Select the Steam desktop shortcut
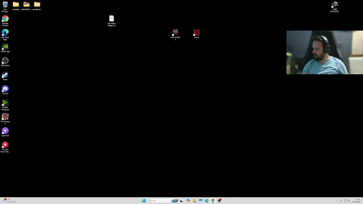The height and width of the screenshot is (204, 363). [5, 76]
